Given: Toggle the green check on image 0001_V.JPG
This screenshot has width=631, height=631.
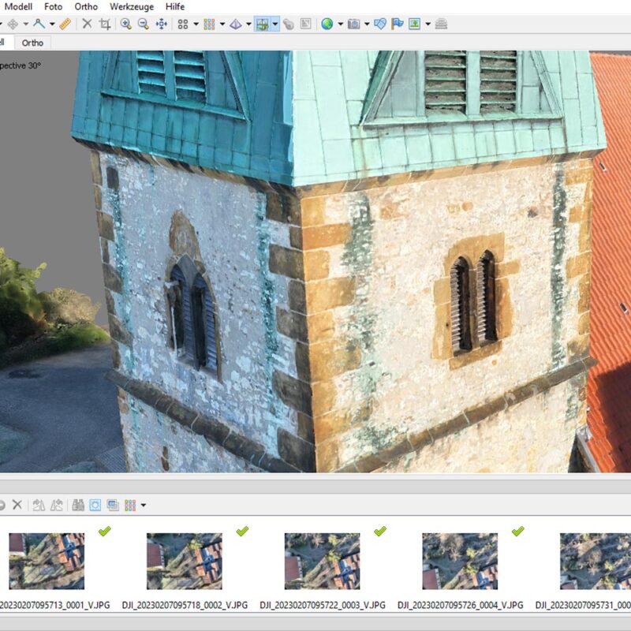Looking at the screenshot, I should click(x=104, y=532).
